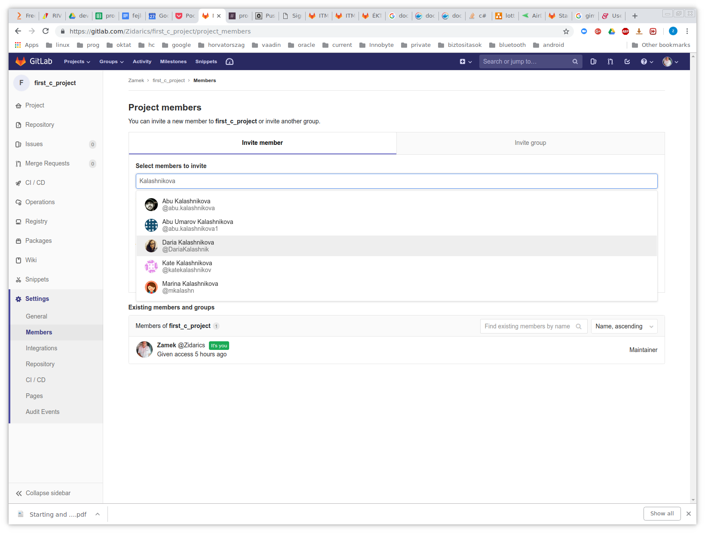Click the first_c_project breadcrumb link
This screenshot has height=533, width=705.
169,80
